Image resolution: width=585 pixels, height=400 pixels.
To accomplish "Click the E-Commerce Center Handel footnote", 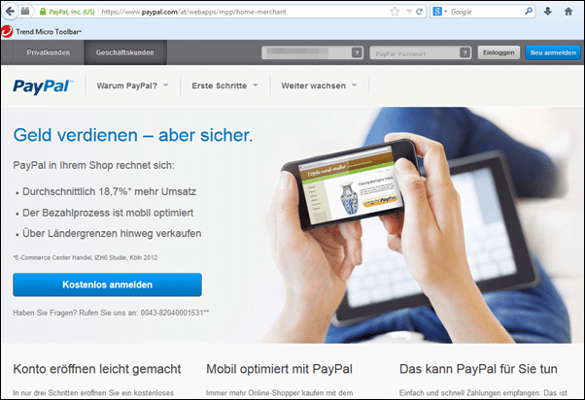I will point(86,257).
